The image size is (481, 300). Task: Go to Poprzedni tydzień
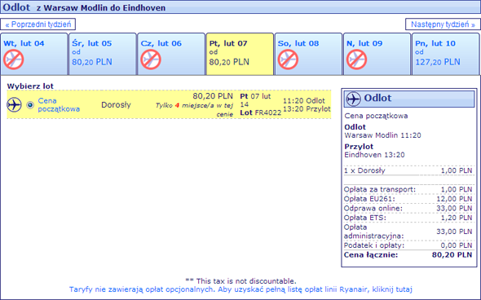[38, 24]
